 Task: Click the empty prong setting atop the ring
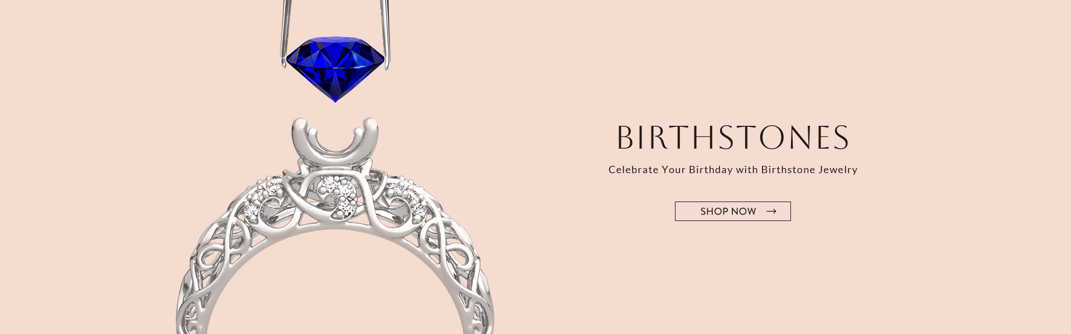335,139
